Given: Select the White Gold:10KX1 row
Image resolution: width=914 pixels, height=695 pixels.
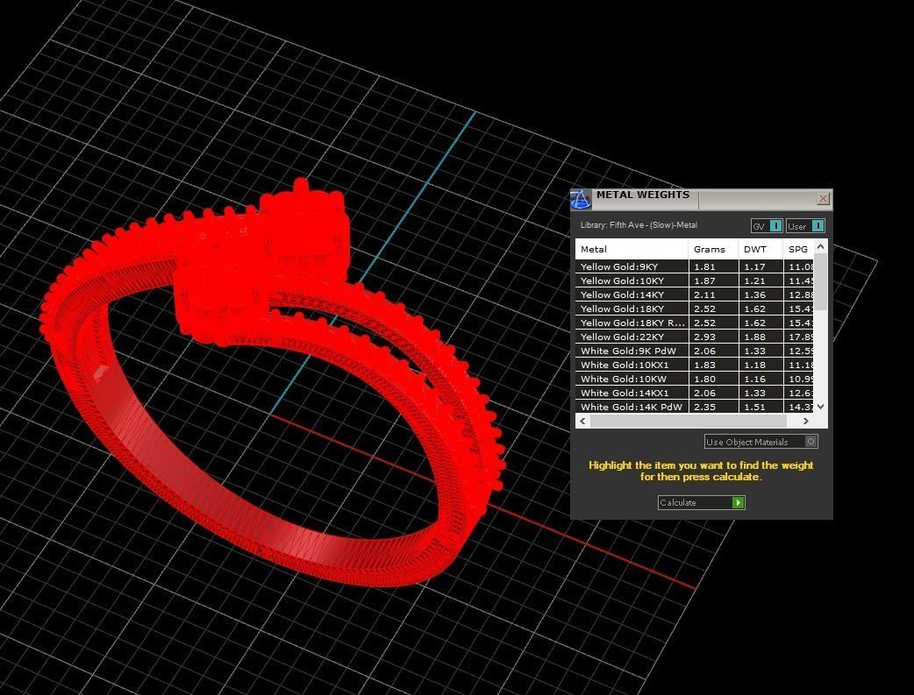Looking at the screenshot, I should [x=695, y=365].
